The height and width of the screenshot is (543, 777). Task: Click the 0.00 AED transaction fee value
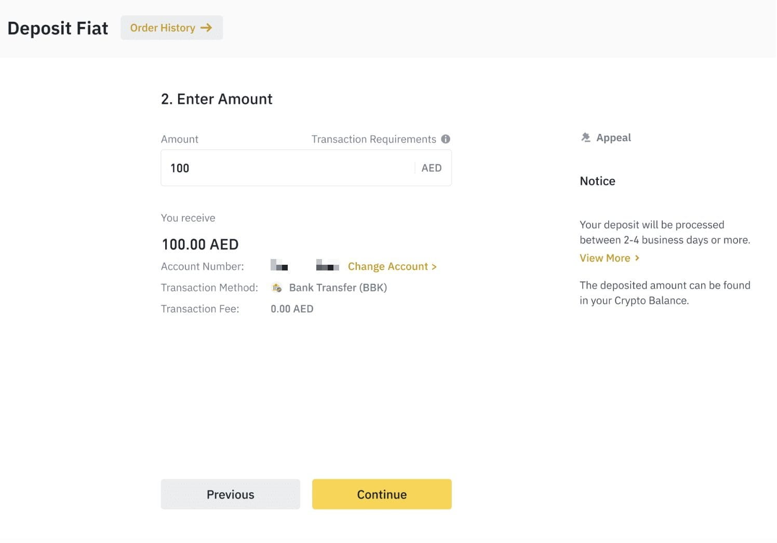pyautogui.click(x=292, y=309)
